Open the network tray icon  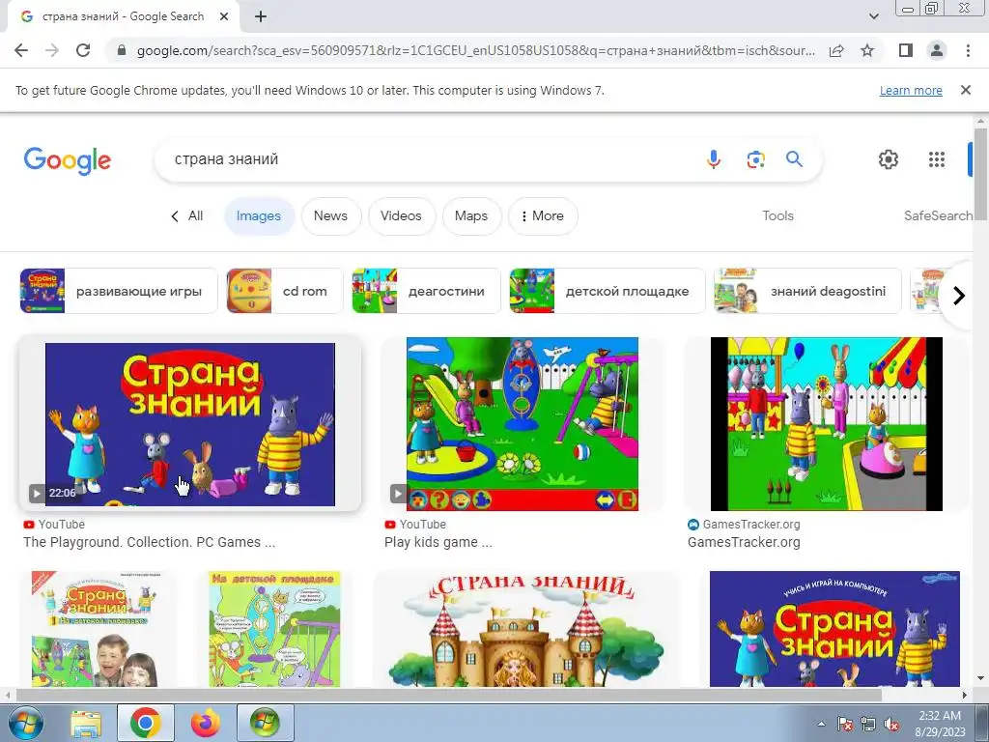click(868, 725)
